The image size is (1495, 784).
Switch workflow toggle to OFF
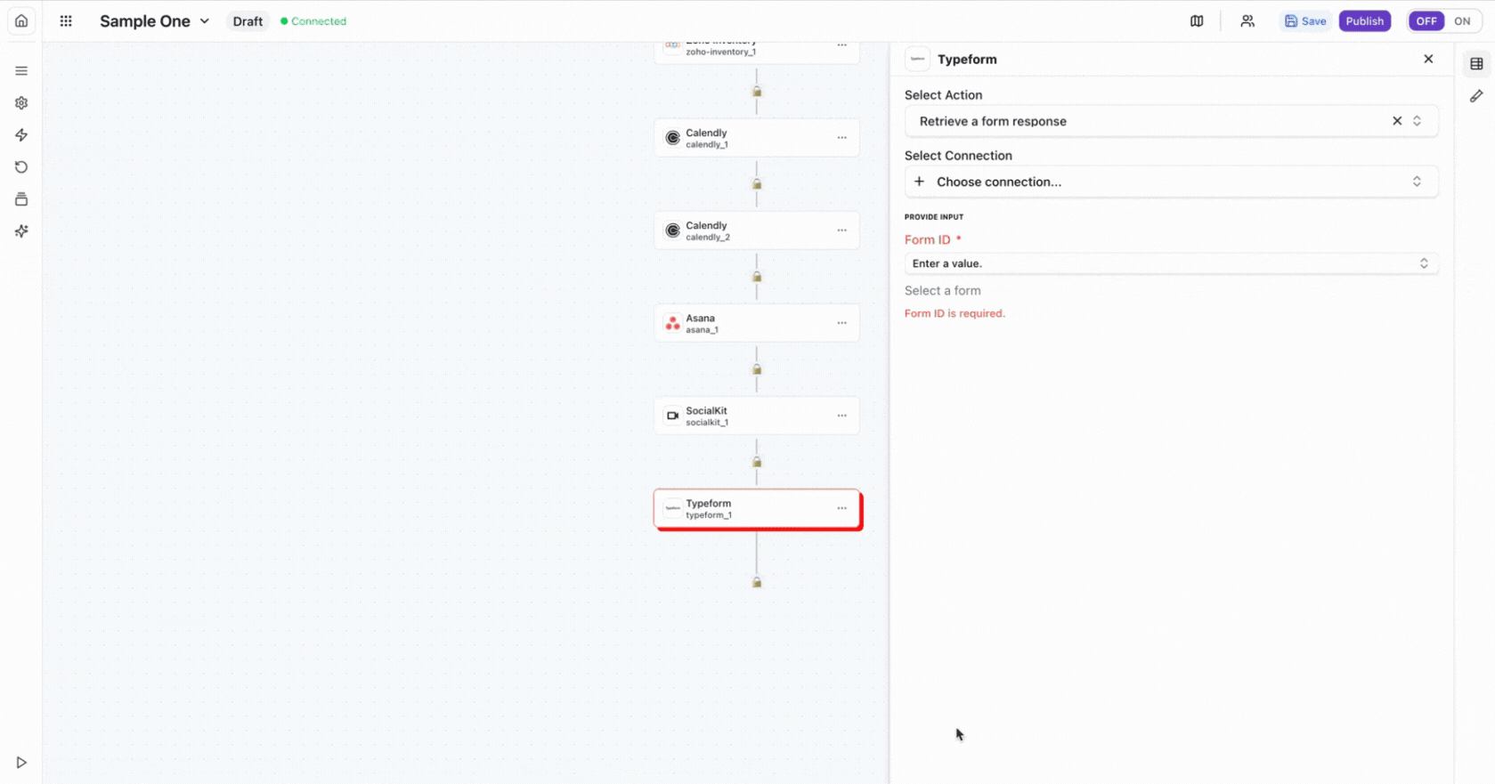click(x=1426, y=21)
